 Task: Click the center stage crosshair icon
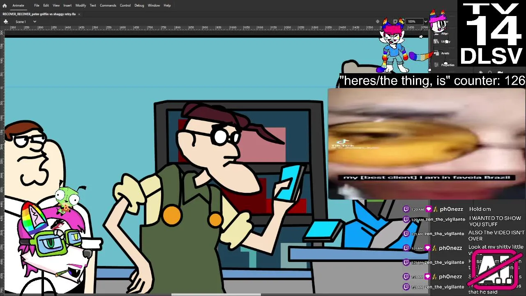point(378,21)
